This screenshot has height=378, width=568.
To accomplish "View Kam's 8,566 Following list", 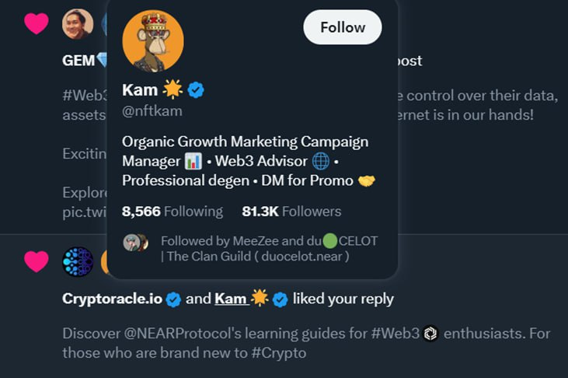I will [x=172, y=212].
